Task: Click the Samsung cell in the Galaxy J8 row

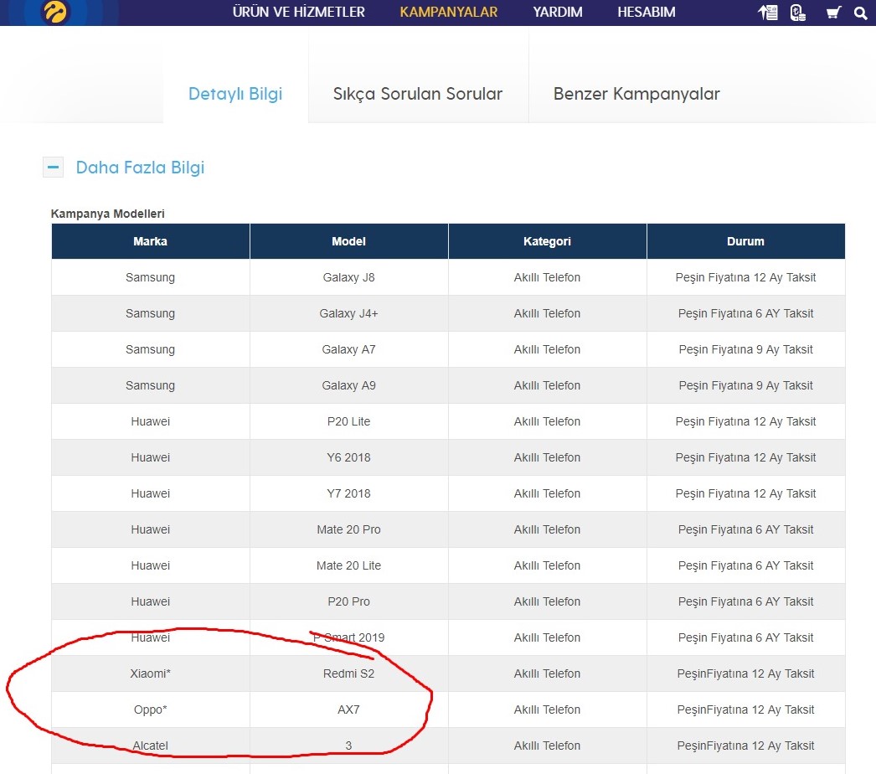Action: click(150, 277)
